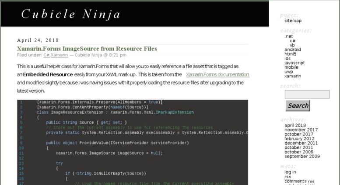Open the Xamarin.Forms ImageSource post title
340x185 pixels.
point(87,49)
